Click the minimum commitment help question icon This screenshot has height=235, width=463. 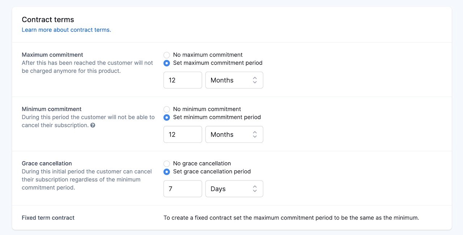93,125
